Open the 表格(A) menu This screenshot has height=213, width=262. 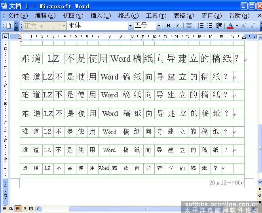[184, 16]
